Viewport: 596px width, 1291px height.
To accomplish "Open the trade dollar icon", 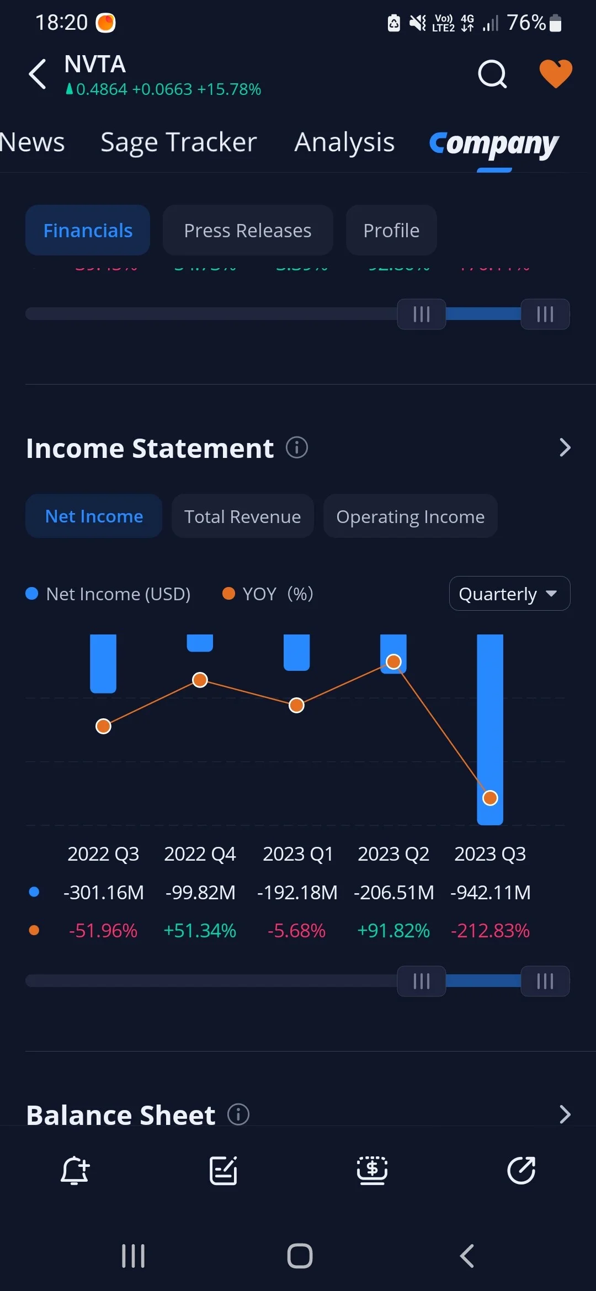I will click(372, 1170).
